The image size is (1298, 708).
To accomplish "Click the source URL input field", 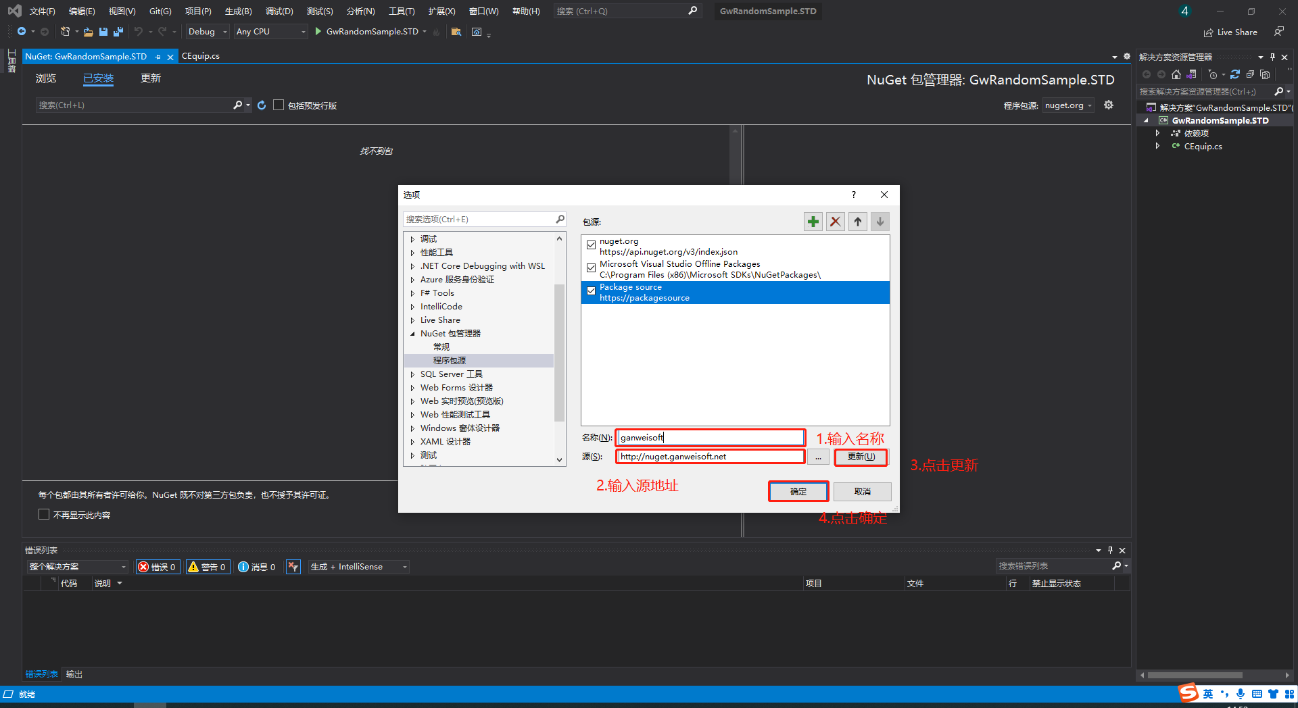I will pyautogui.click(x=710, y=457).
